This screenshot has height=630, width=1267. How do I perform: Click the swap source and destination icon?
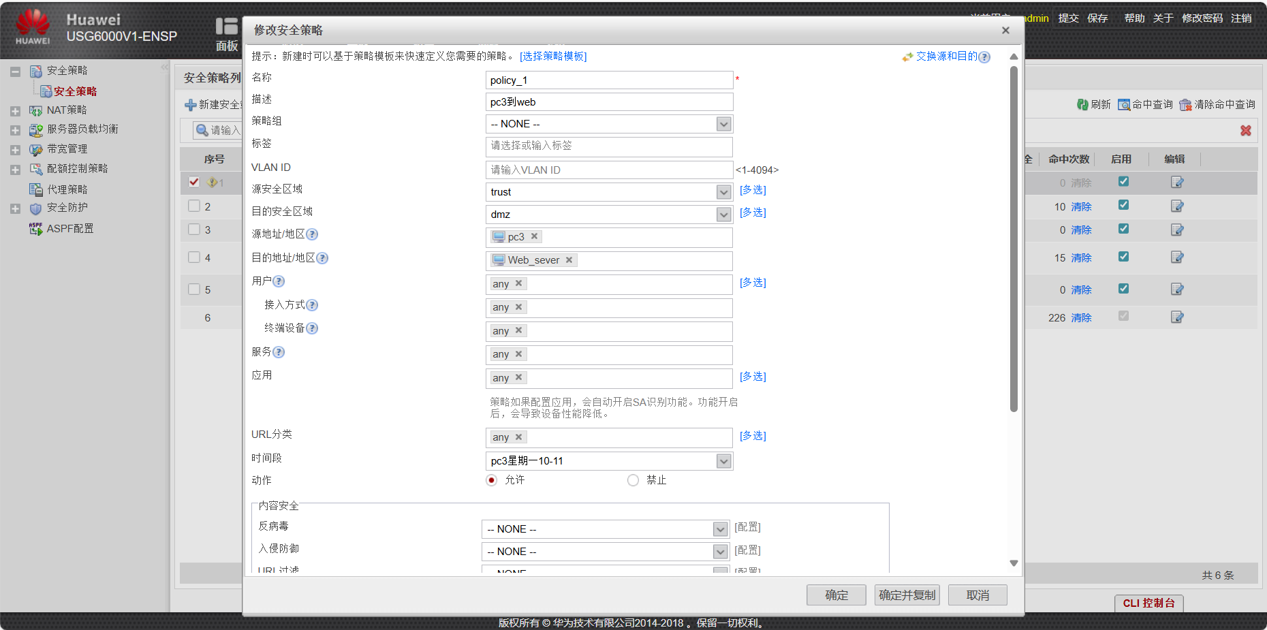pyautogui.click(x=907, y=57)
